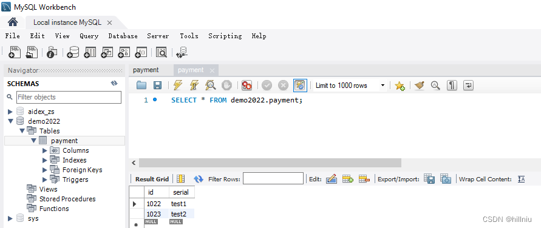Execute the query with lightning icon

click(x=178, y=85)
